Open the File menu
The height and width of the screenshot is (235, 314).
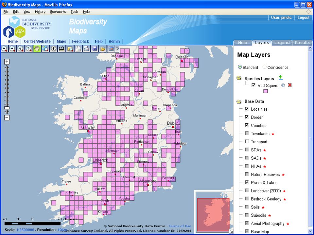pos(6,12)
